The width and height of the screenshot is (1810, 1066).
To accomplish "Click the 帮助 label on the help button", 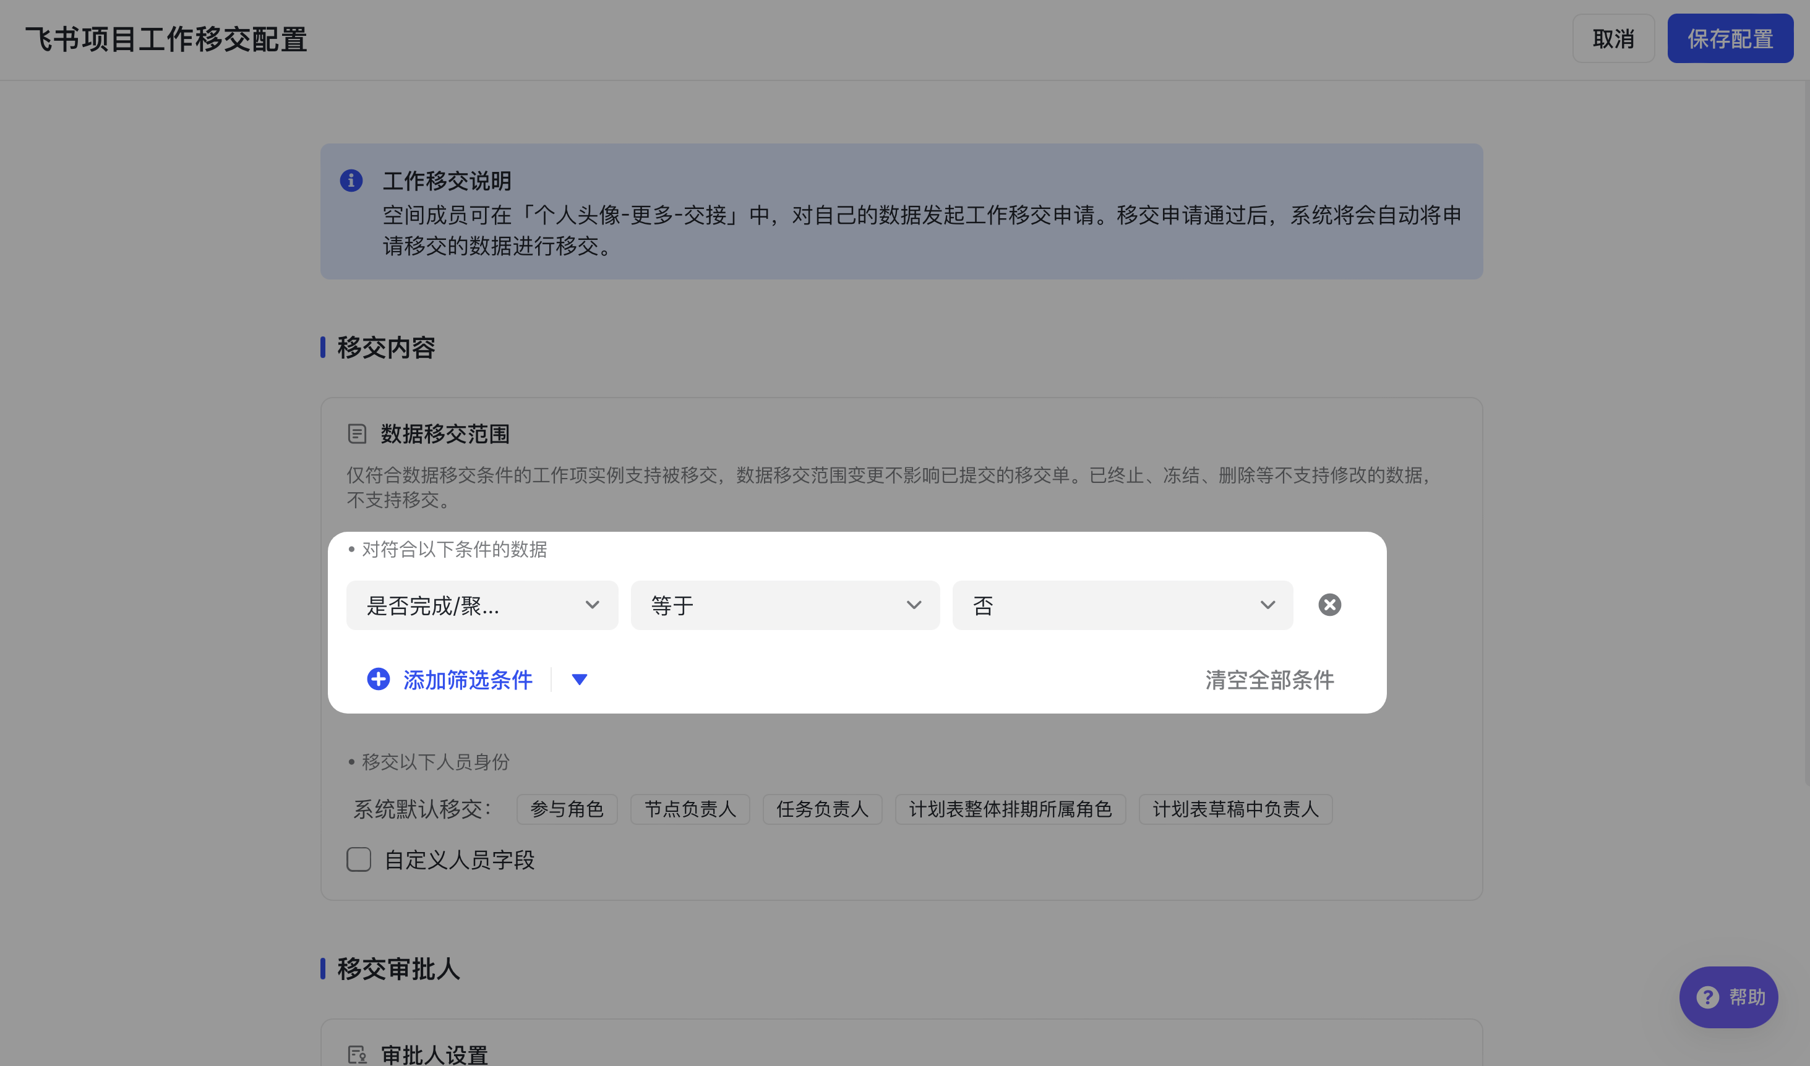I will [x=1747, y=997].
